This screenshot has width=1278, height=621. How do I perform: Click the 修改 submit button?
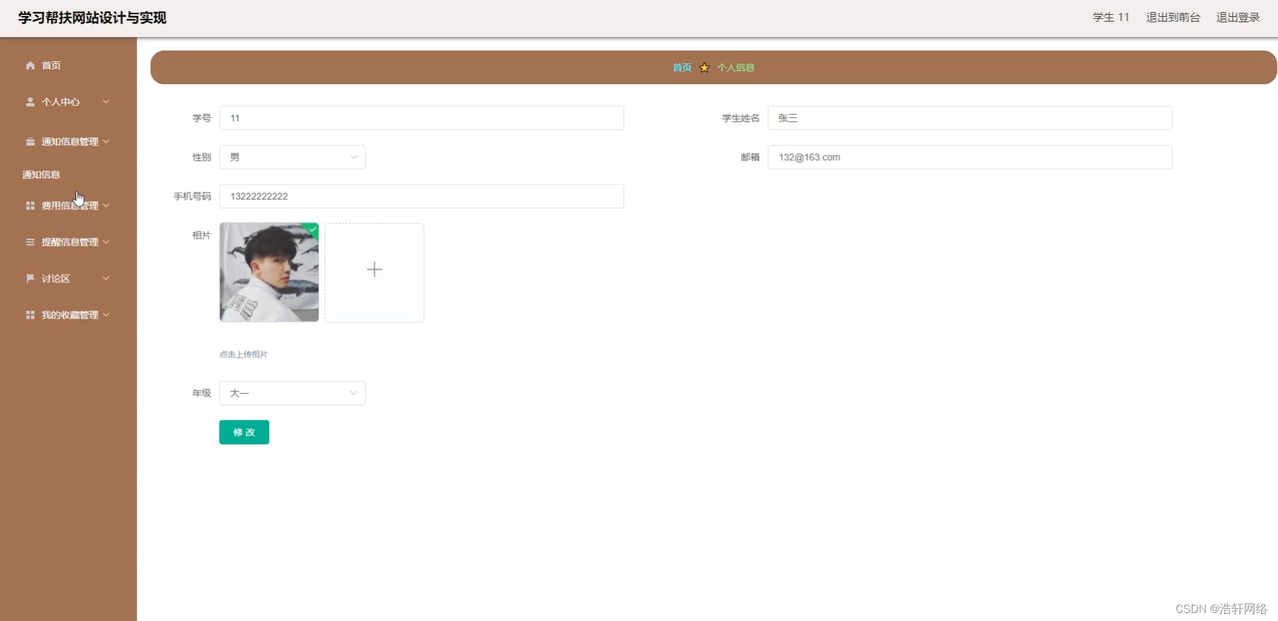[244, 432]
